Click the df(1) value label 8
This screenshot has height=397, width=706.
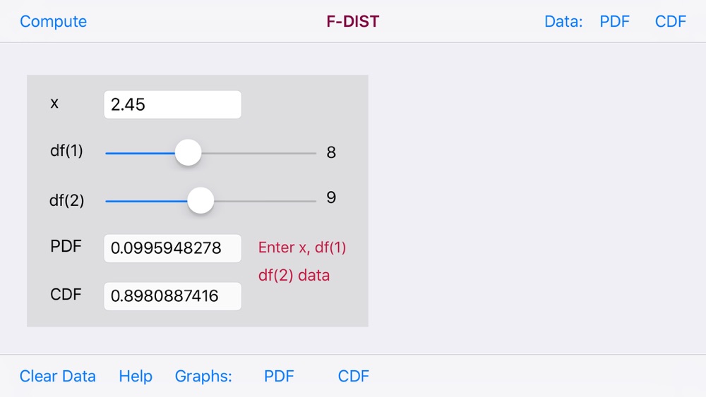pyautogui.click(x=331, y=152)
